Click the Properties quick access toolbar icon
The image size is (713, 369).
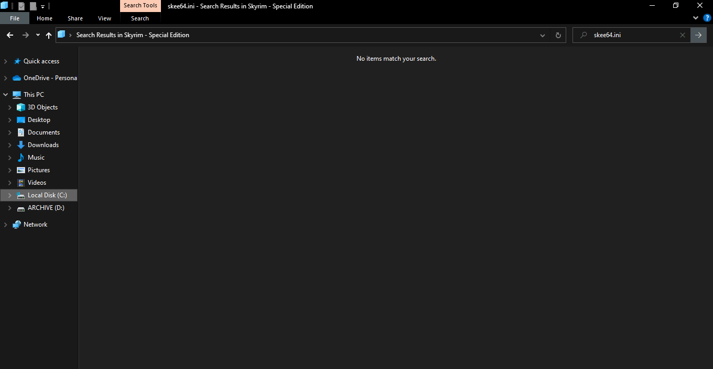pos(21,6)
